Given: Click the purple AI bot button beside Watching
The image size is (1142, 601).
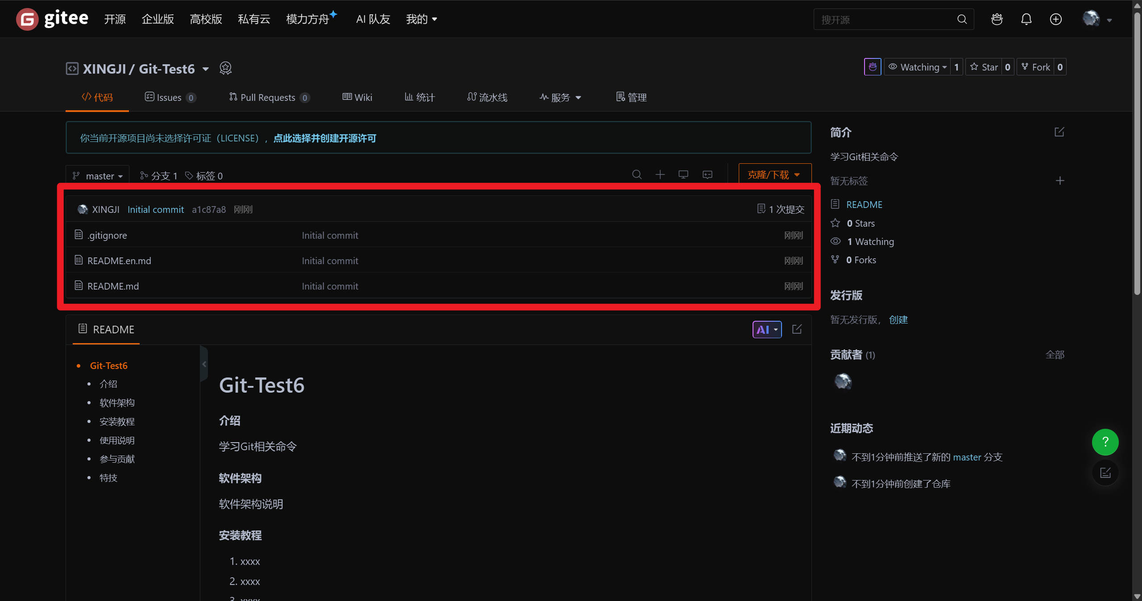Looking at the screenshot, I should click(872, 67).
